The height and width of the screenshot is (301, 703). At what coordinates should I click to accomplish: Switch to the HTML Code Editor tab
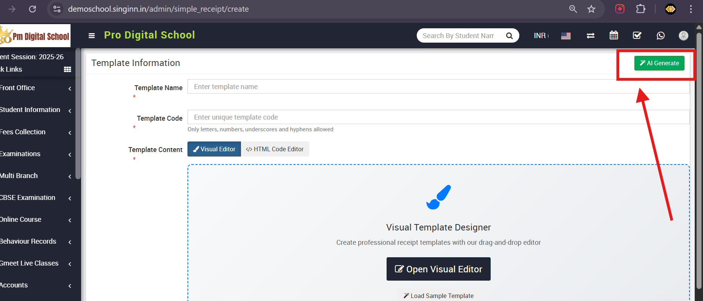point(275,149)
